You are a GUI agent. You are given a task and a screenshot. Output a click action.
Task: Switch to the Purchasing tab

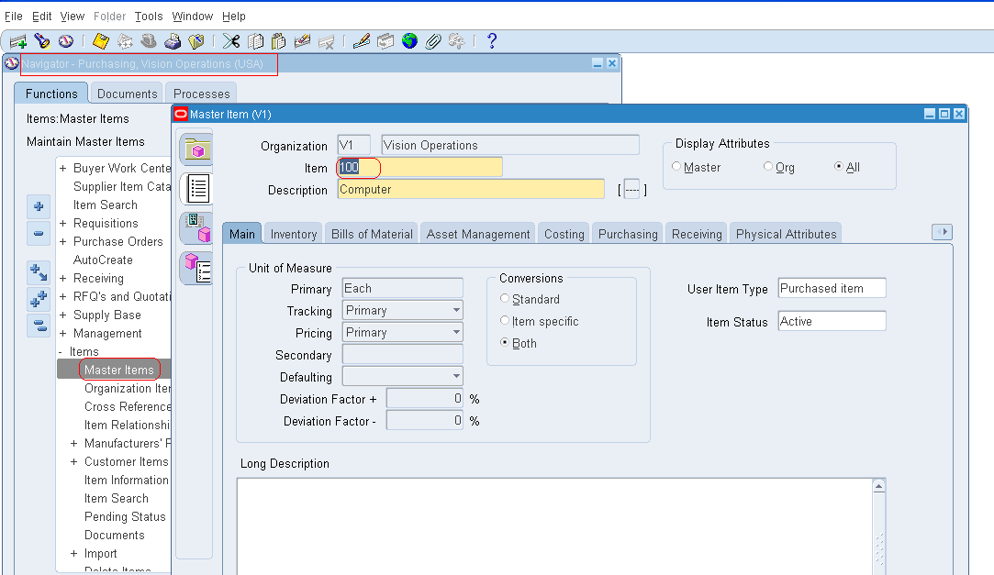coord(628,234)
